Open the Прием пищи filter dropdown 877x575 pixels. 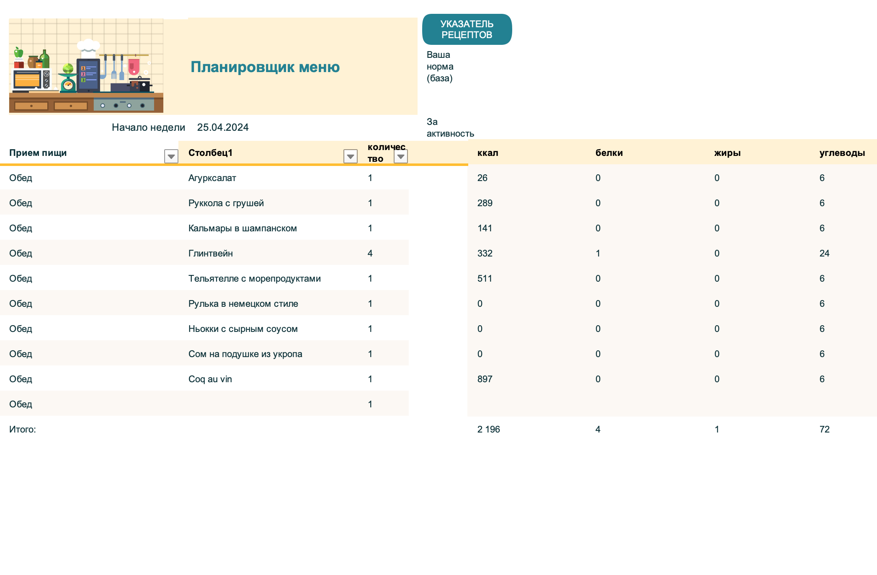171,156
